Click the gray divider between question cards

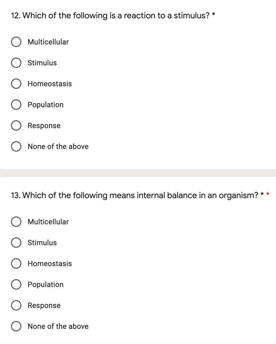138,173
